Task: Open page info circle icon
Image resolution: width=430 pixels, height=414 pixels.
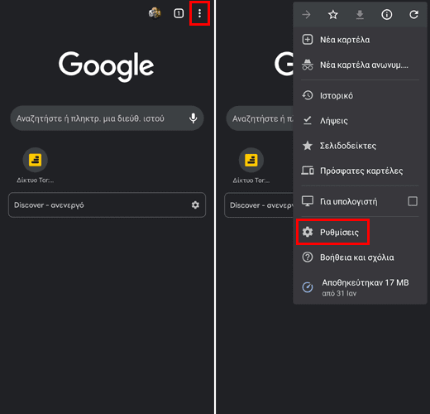Action: [x=386, y=15]
